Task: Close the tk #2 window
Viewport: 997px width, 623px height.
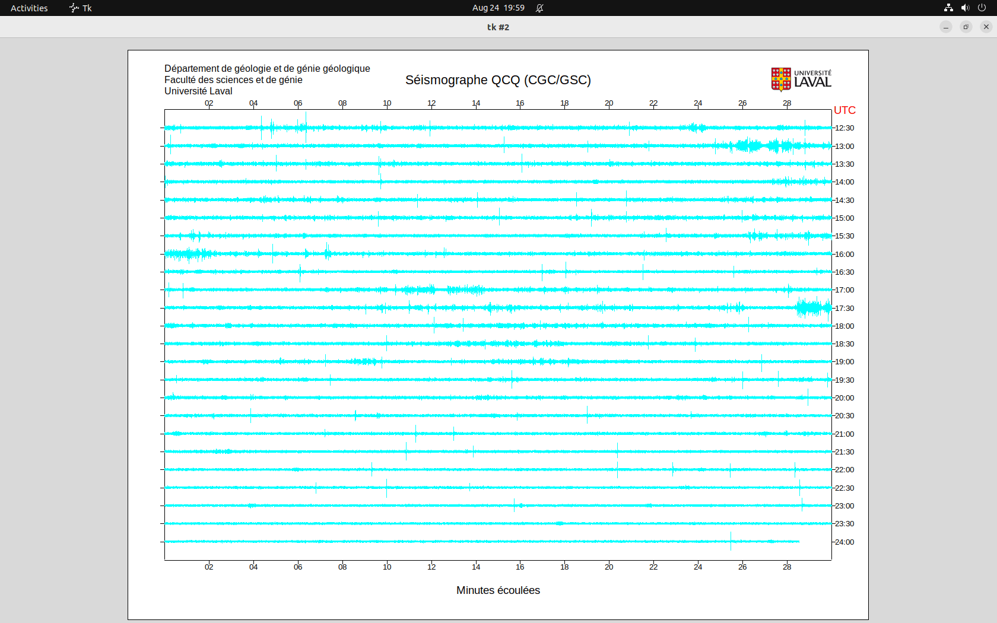Action: [986, 27]
